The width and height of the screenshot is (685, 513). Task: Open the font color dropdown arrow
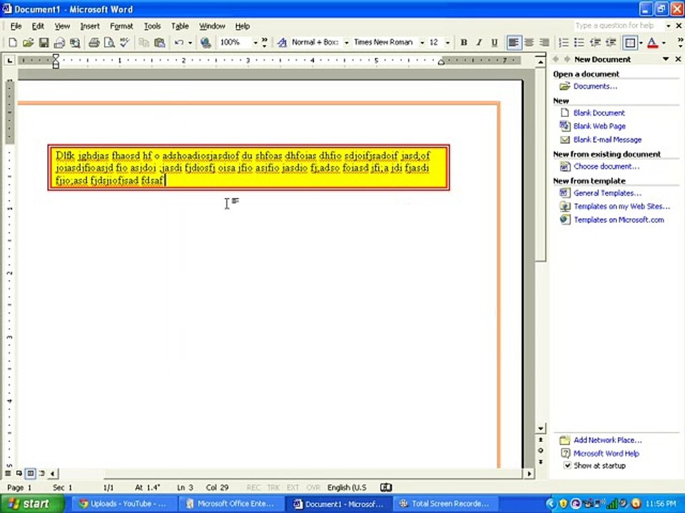point(664,43)
